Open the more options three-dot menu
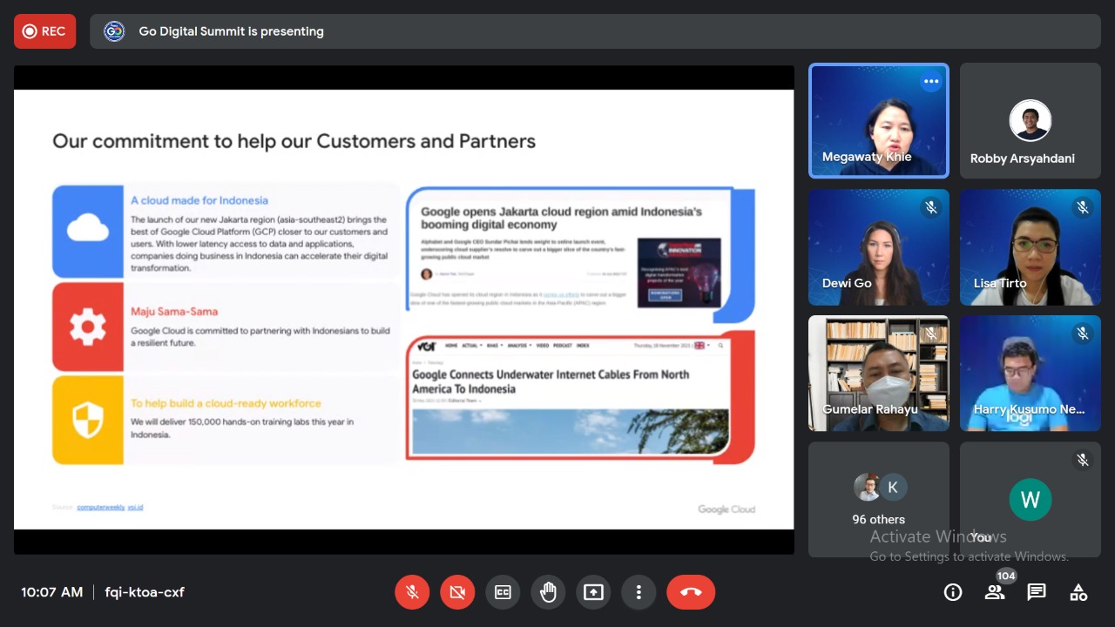 [639, 592]
